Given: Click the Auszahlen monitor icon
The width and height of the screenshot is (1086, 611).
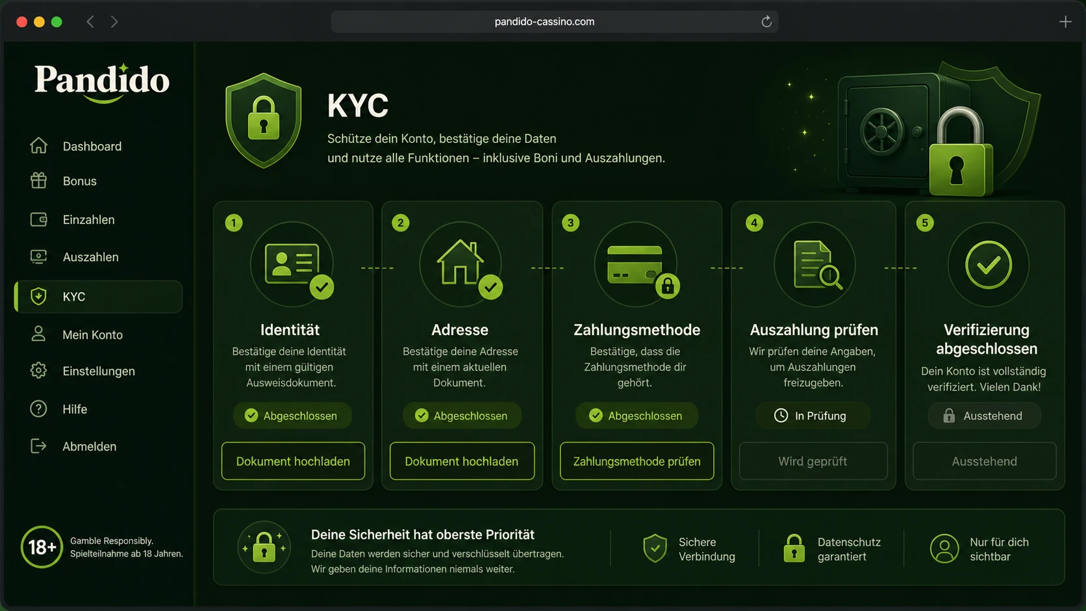Looking at the screenshot, I should tap(39, 257).
